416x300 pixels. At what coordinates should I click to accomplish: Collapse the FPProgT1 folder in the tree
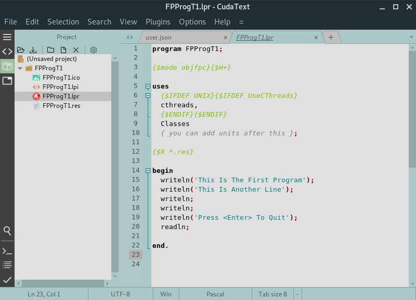click(20, 68)
